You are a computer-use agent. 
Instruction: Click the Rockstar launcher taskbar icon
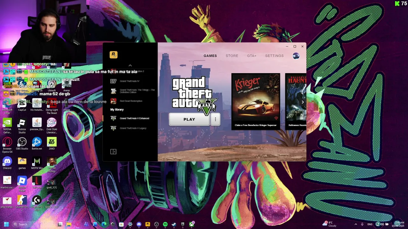pos(148,224)
